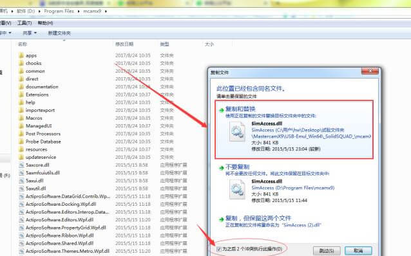Open the Macros folder icon

[x=21, y=118]
